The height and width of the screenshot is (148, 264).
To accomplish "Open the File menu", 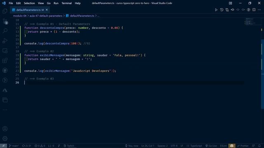I will (x=11, y=3).
